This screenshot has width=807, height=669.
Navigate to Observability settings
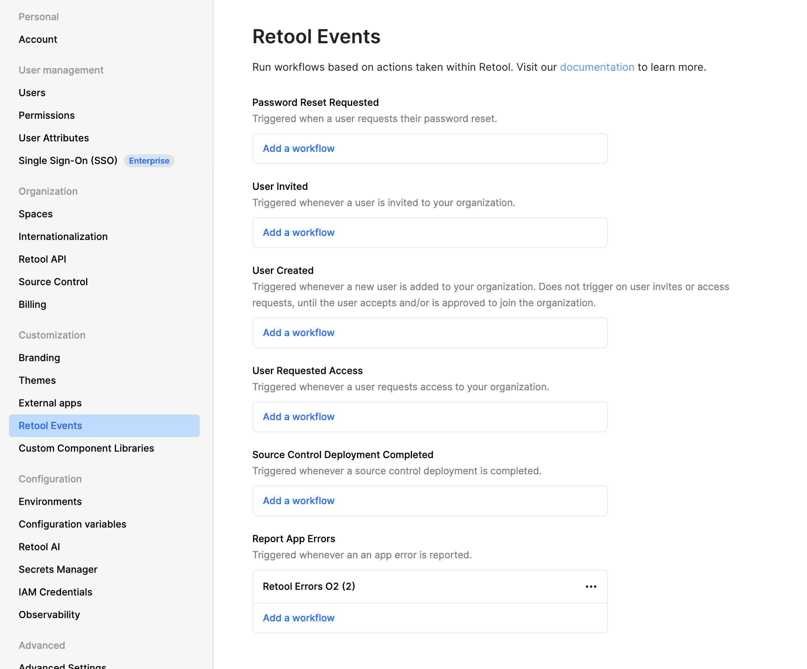click(x=49, y=615)
